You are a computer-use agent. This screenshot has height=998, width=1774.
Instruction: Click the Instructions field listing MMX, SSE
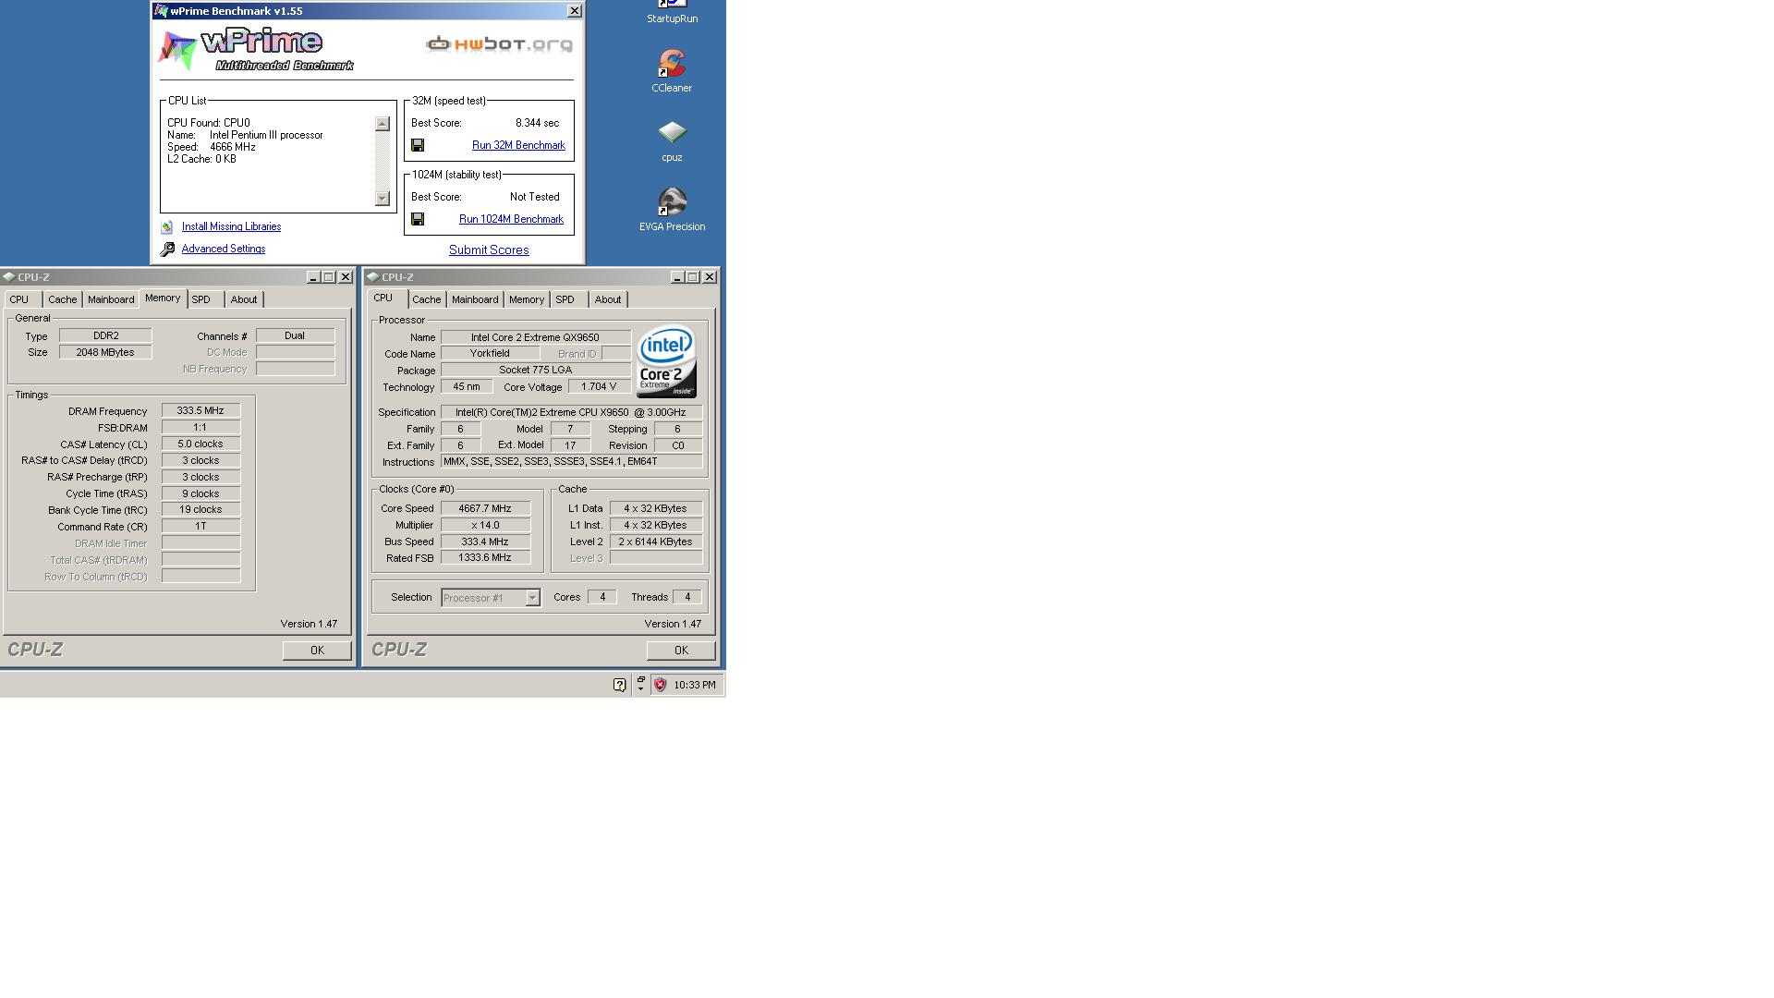(571, 461)
